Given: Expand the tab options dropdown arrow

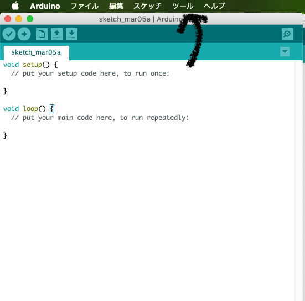Looking at the screenshot, I should pos(285,51).
